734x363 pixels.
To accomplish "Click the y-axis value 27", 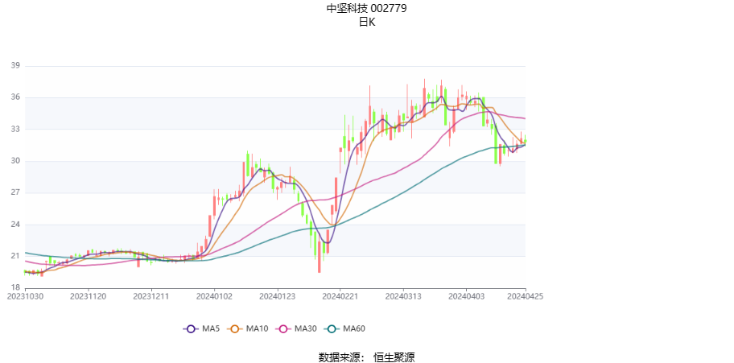I will coord(15,193).
